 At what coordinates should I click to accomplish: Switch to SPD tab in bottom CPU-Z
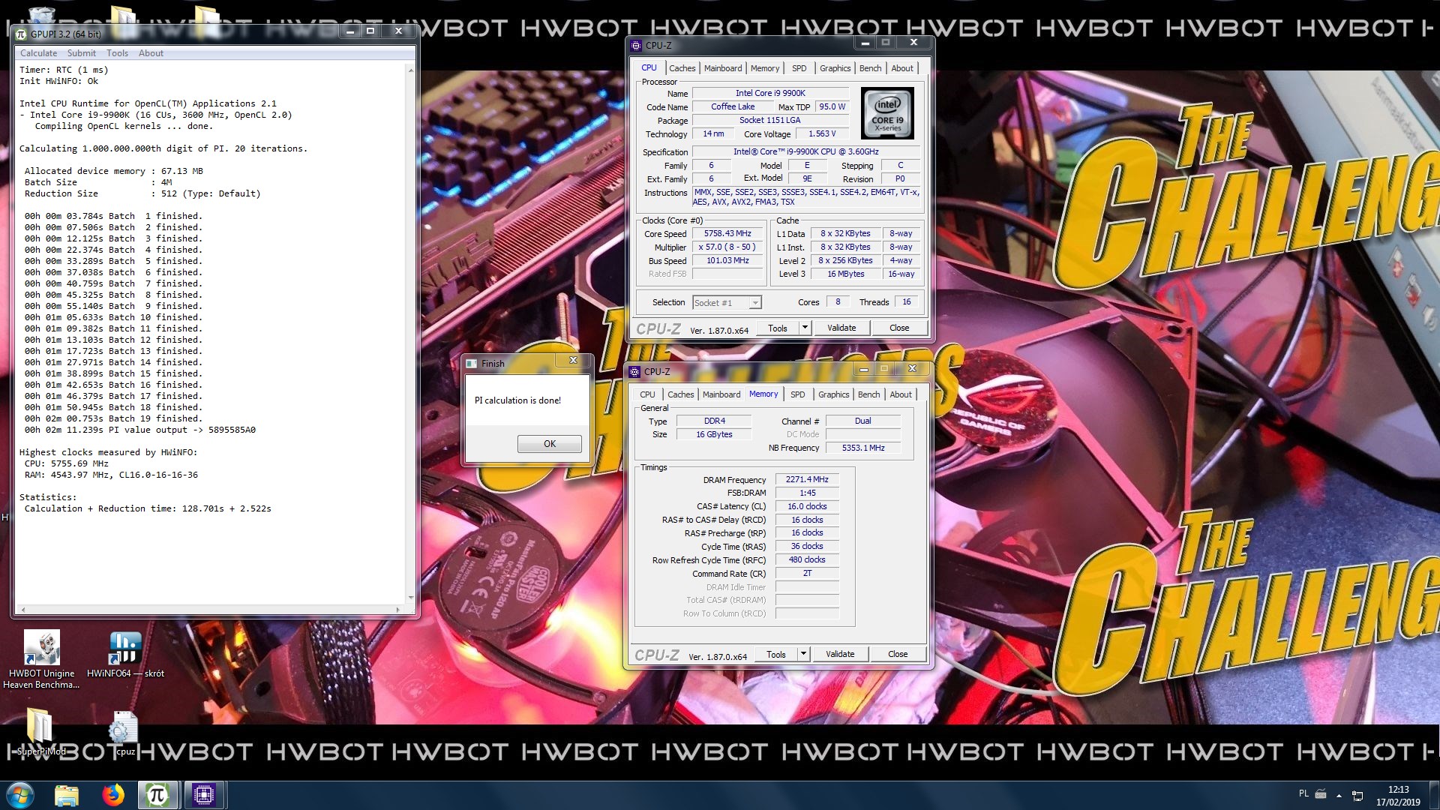798,394
